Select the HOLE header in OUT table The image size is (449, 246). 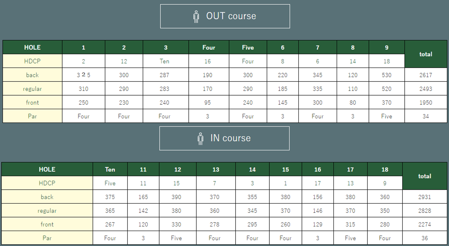tap(32, 47)
